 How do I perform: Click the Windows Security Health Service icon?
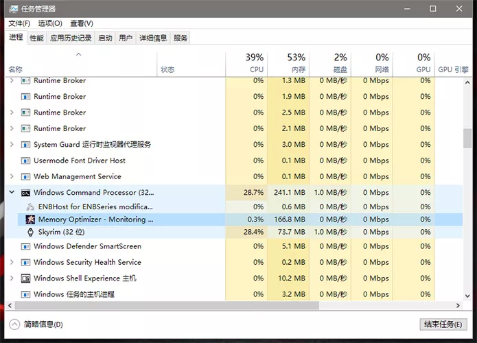pyautogui.click(x=25, y=263)
